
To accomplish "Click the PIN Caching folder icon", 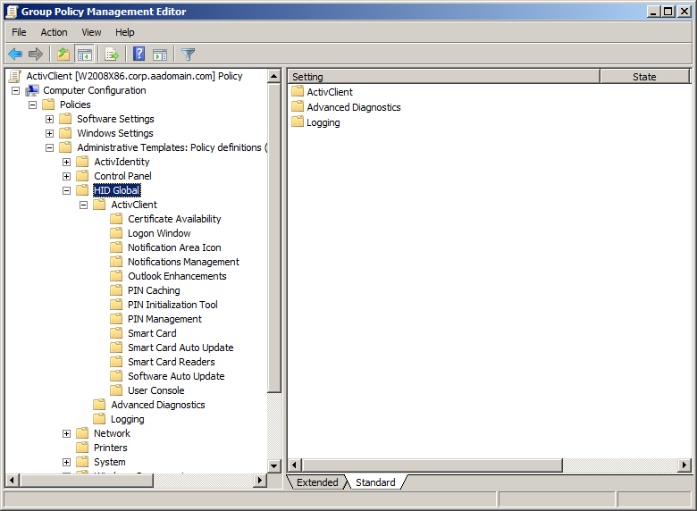I will 116,290.
